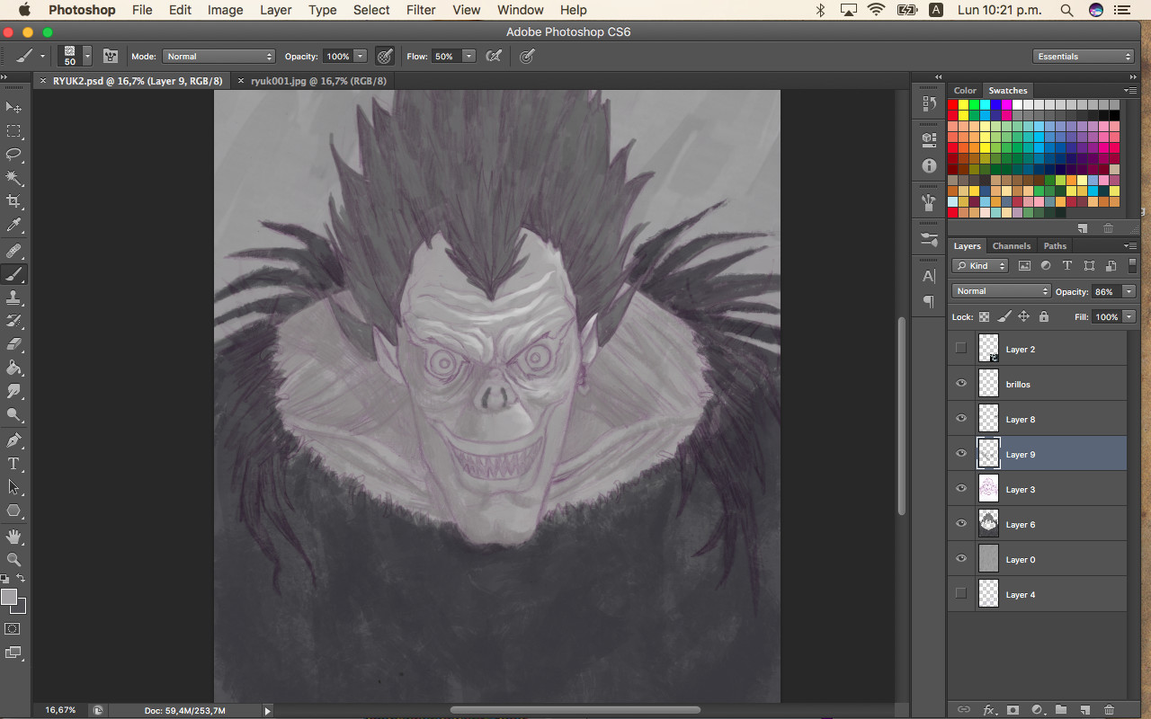Create a new layer

click(1084, 710)
